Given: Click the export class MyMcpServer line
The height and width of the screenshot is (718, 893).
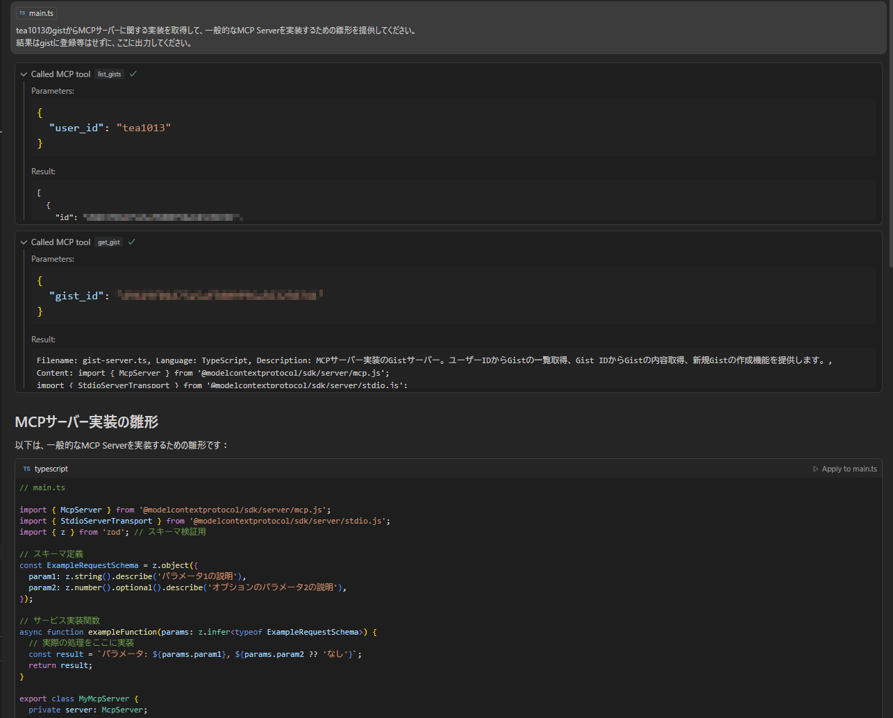Looking at the screenshot, I should coord(79,699).
